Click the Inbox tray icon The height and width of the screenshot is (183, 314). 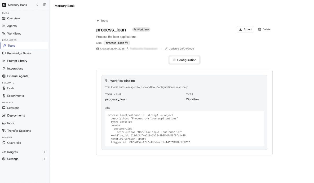(x=4, y=123)
